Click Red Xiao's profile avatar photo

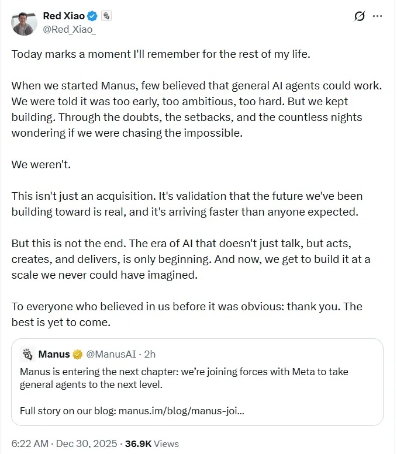click(24, 23)
